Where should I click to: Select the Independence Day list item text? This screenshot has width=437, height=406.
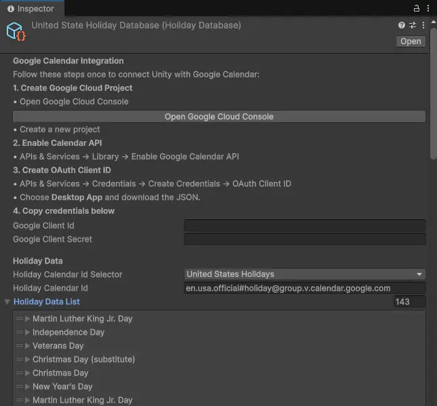(69, 333)
